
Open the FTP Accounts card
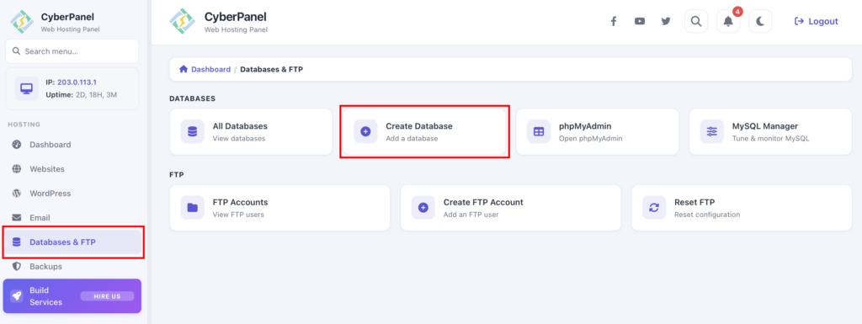(279, 208)
